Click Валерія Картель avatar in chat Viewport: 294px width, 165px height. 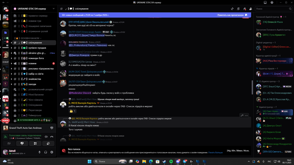pos(63,104)
